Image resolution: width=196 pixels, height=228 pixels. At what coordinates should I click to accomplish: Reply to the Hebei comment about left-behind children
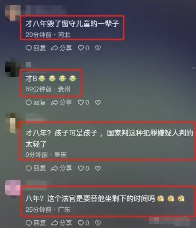pyautogui.click(x=36, y=48)
